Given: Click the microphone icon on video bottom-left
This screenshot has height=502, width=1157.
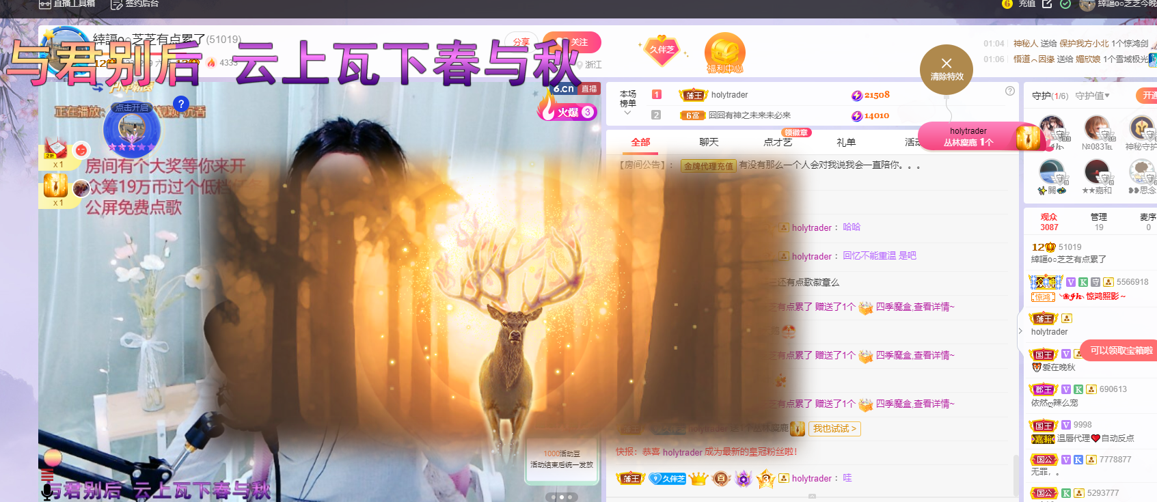Looking at the screenshot, I should 47,492.
